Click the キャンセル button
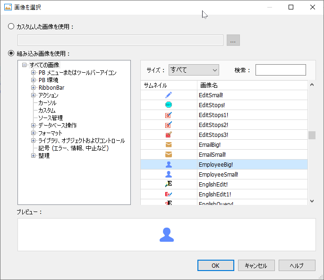The image size is (324, 280). [256, 265]
